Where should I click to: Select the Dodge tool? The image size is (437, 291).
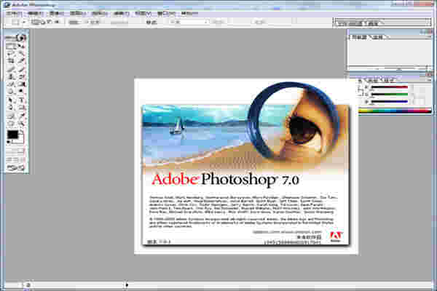21,92
